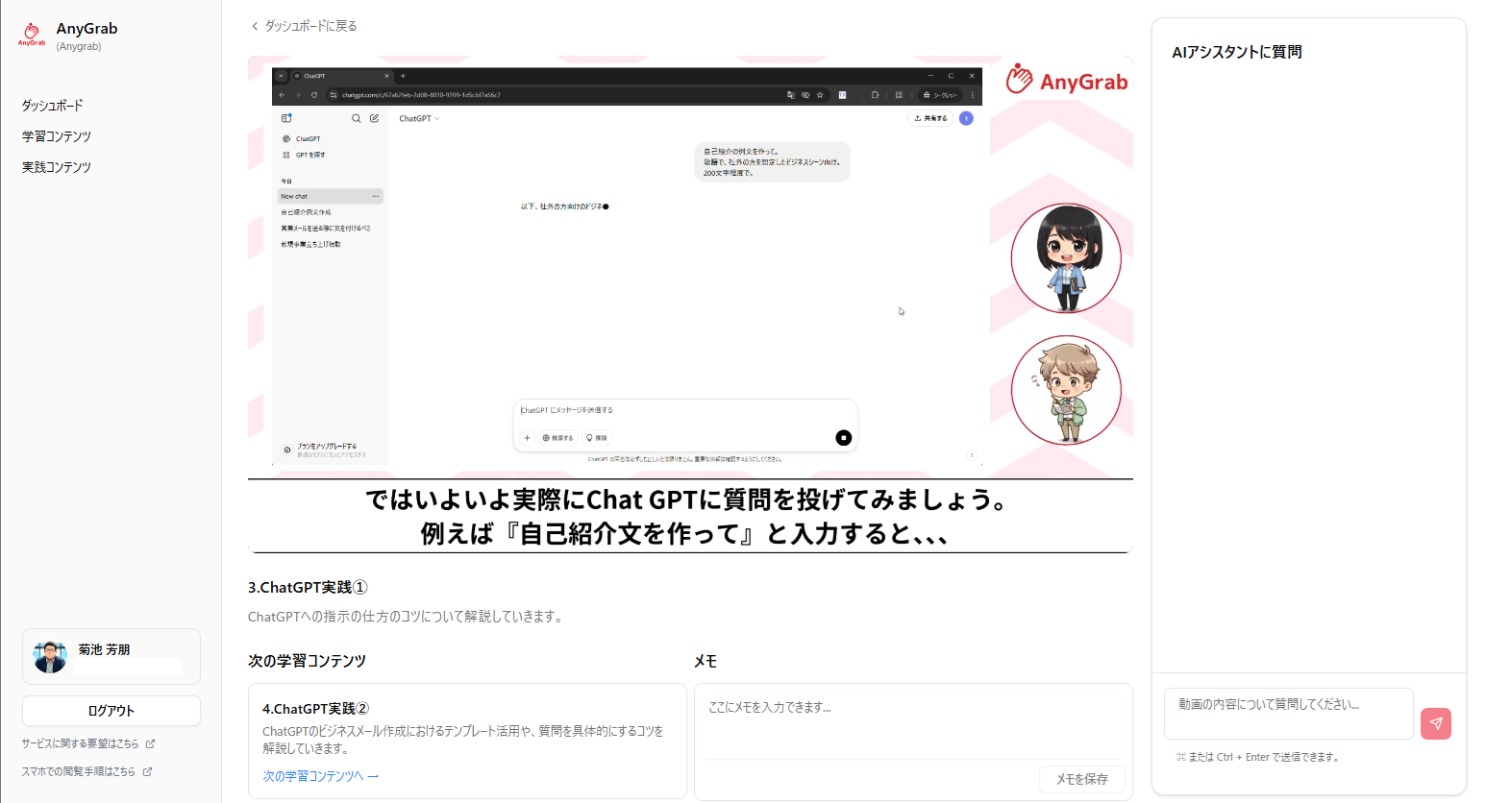Follow the 次の学習コンテンツへ → link
Viewport: 1485px width, 803px height.
click(321, 776)
